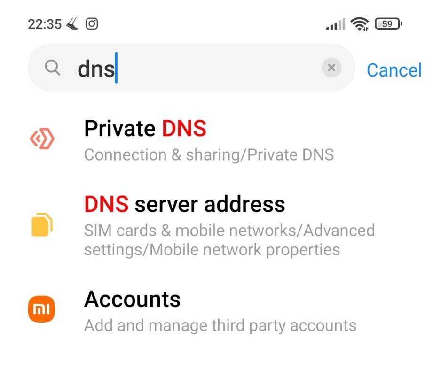The image size is (433, 377).
Task: Open the Private DNS search result title
Action: (x=145, y=129)
